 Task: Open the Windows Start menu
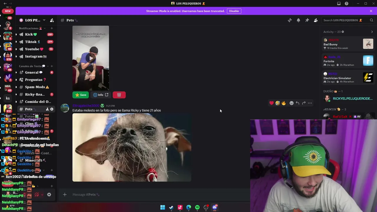click(163, 208)
